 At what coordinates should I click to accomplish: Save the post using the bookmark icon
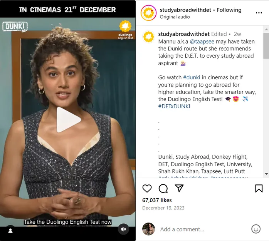click(259, 189)
